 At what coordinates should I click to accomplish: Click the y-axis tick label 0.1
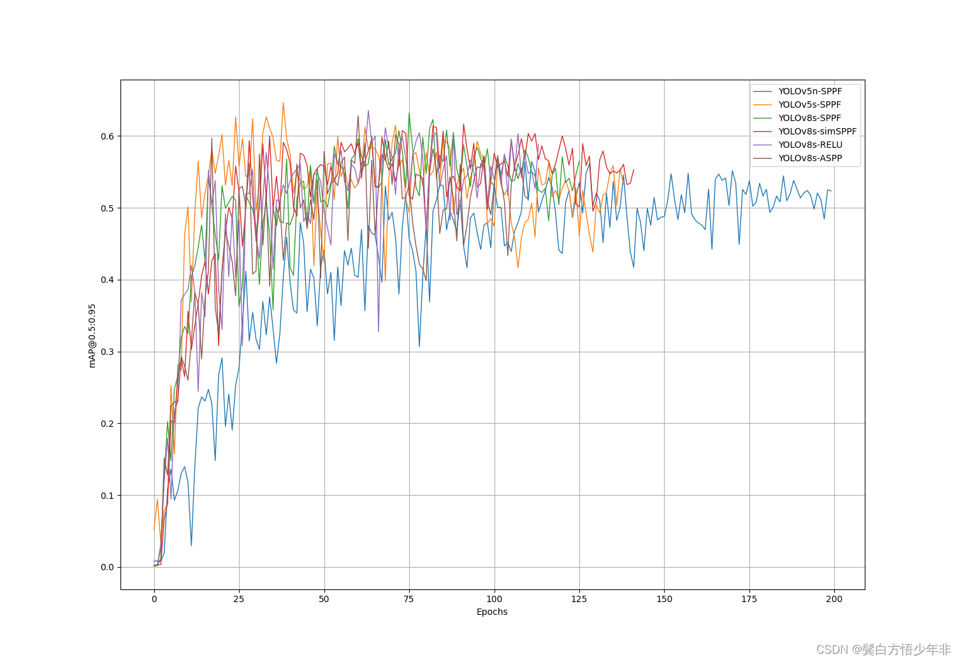107,496
